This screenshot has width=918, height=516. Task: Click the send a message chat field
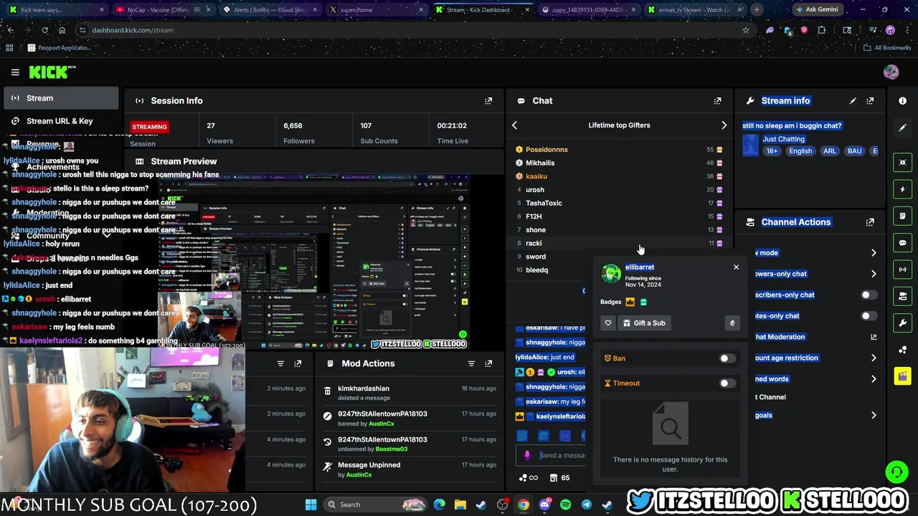pyautogui.click(x=562, y=455)
